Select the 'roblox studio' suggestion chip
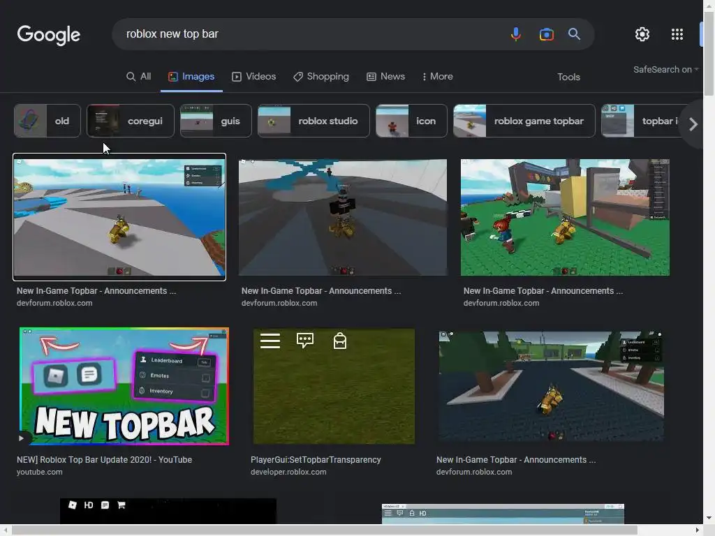This screenshot has width=715, height=536. [x=314, y=121]
